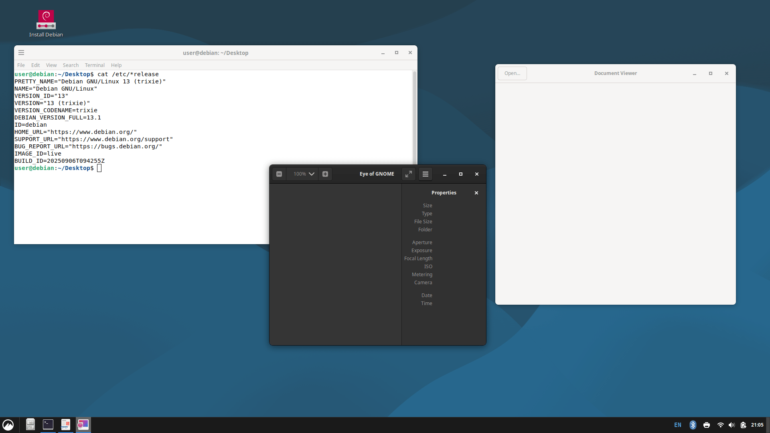Viewport: 770px width, 433px height.
Task: Open the Search menu in terminal
Action: pyautogui.click(x=71, y=65)
